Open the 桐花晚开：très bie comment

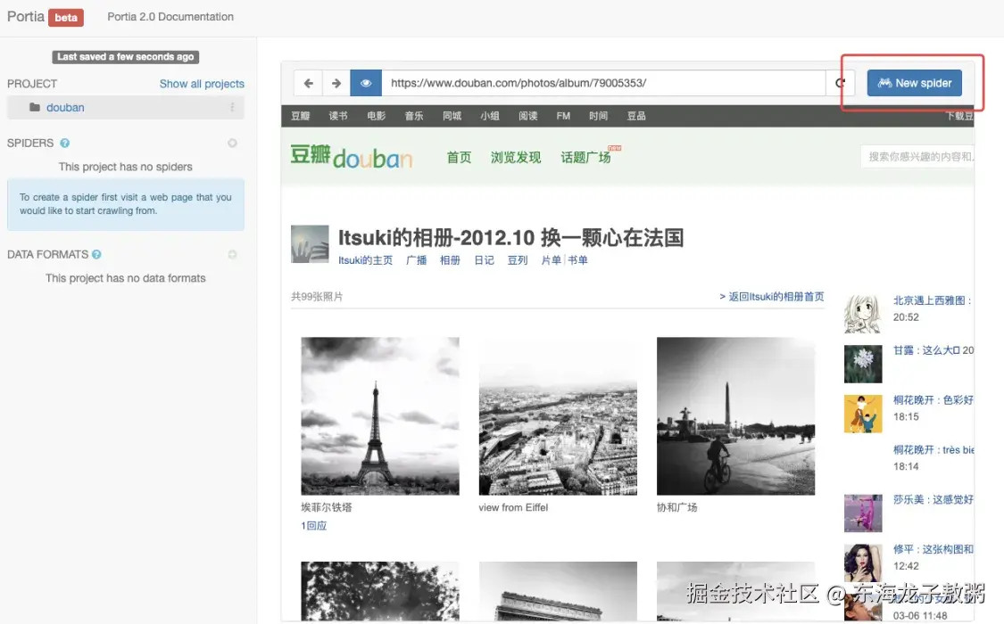click(933, 450)
